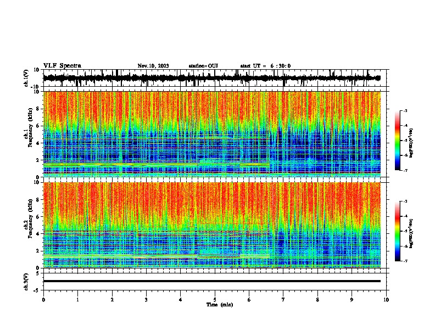Click the 'station=OUJ' label
This screenshot has width=435, height=336.
pos(203,66)
